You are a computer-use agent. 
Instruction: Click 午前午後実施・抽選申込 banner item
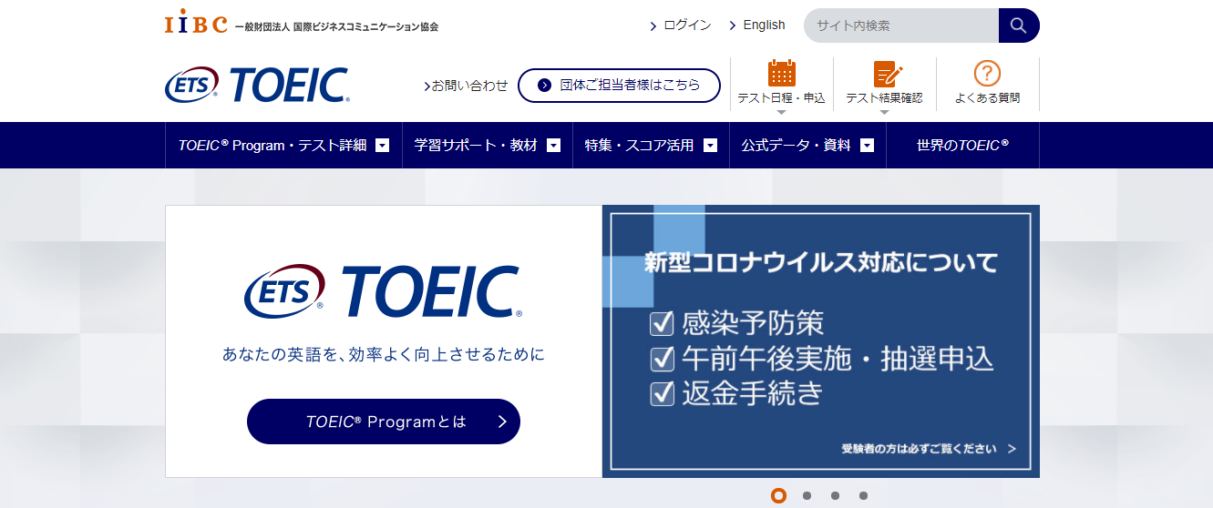pos(822,359)
